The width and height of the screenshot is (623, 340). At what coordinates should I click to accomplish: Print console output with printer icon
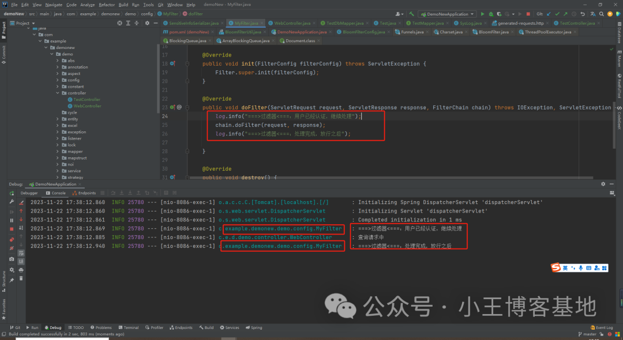coord(21,270)
